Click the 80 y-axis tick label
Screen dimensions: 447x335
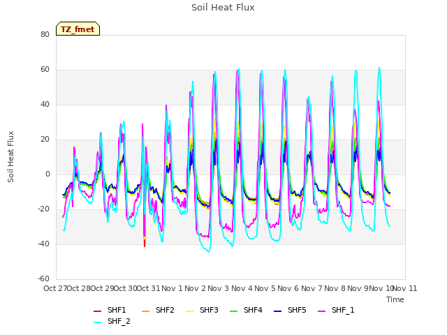pos(45,34)
